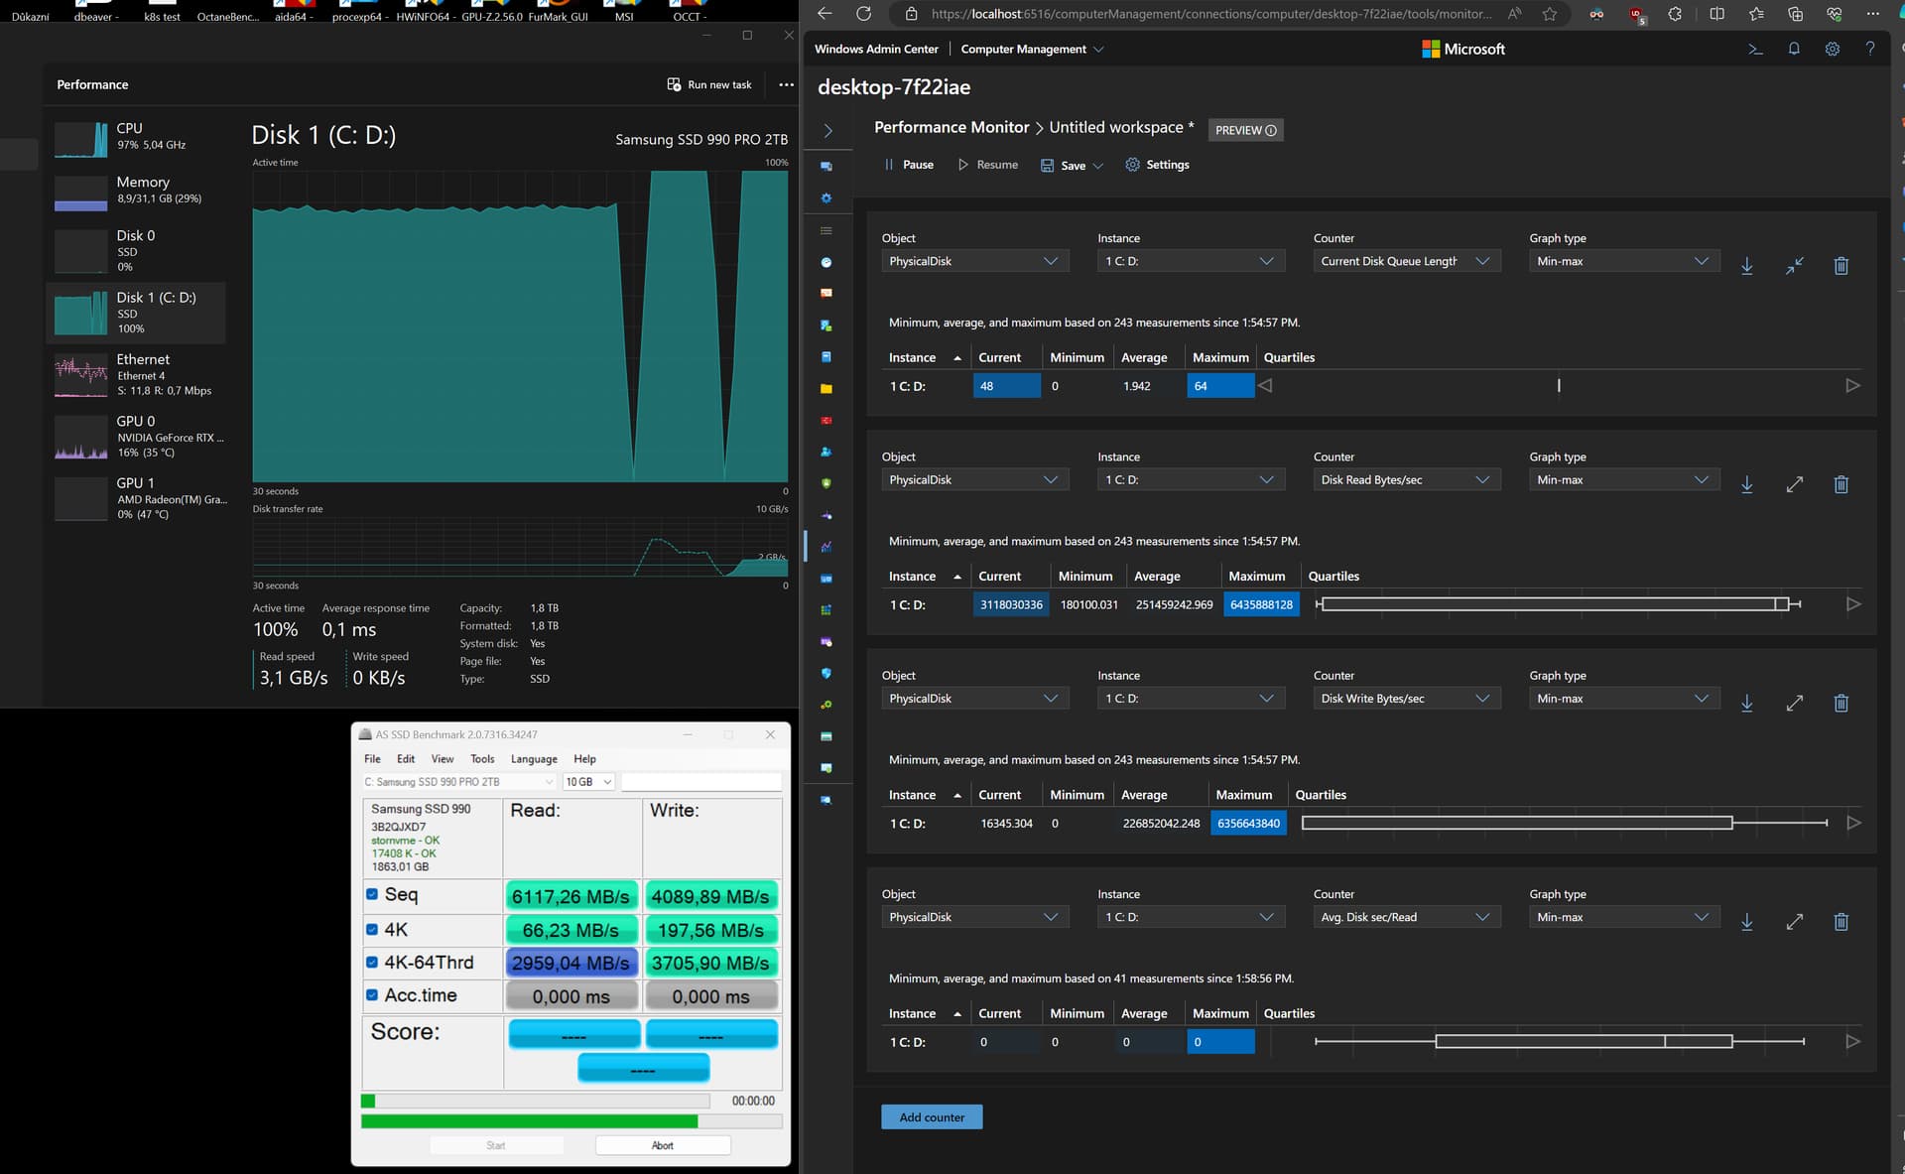Open the Disk Read Bytes/sec counter dropdown
This screenshot has height=1174, width=1905.
coord(1404,480)
